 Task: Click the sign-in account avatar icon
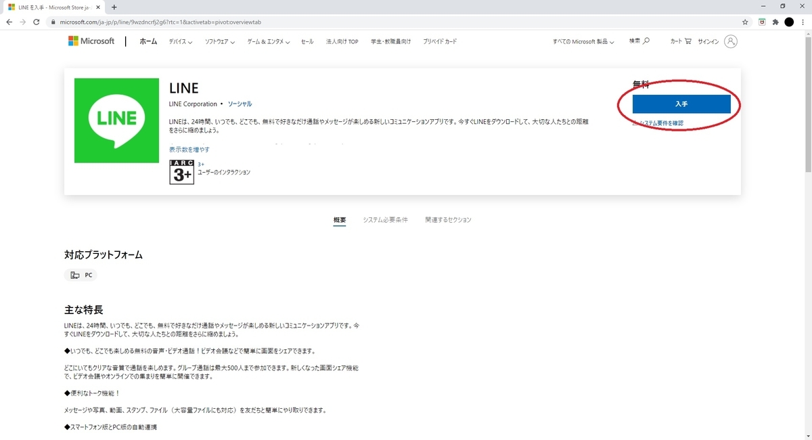(731, 41)
